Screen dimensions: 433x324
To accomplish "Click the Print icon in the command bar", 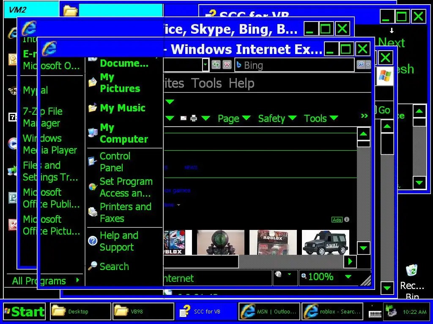I will (x=194, y=118).
